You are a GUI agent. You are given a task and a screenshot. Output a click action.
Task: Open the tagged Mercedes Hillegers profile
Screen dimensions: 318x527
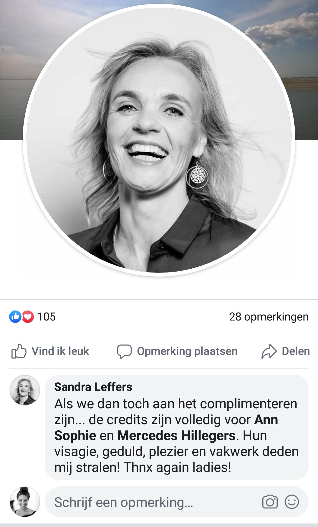click(176, 435)
